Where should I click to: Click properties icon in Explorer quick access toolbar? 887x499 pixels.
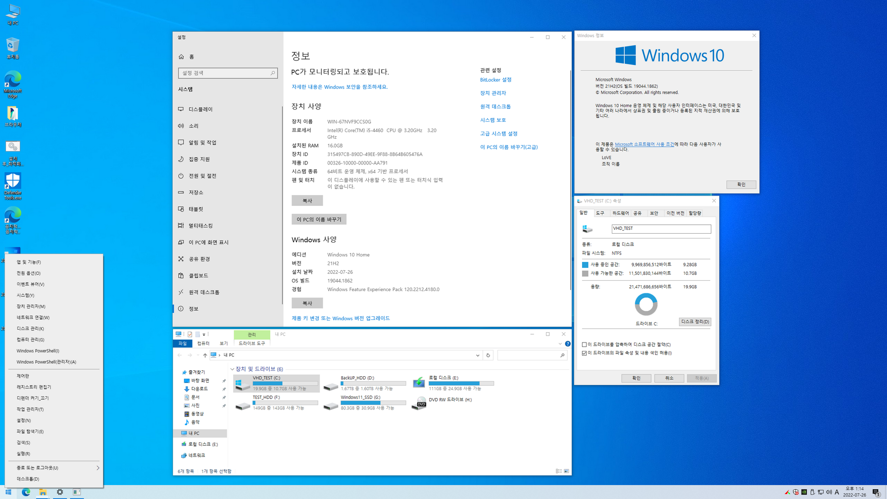[x=190, y=334]
